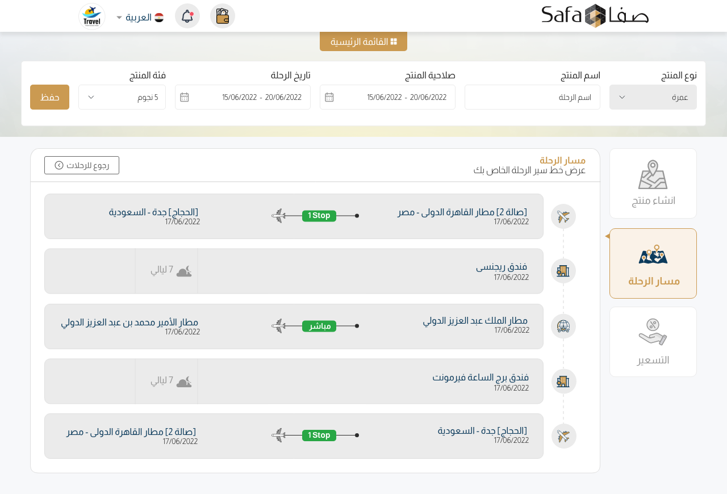
Task: Click the calendar icon in trip date field
Action: (185, 97)
